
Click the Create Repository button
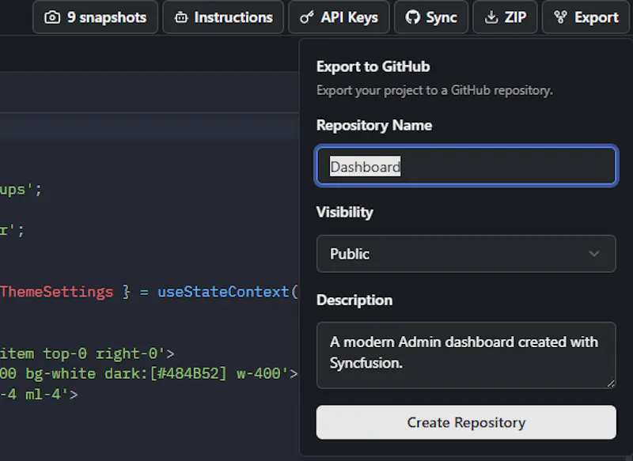coord(466,422)
